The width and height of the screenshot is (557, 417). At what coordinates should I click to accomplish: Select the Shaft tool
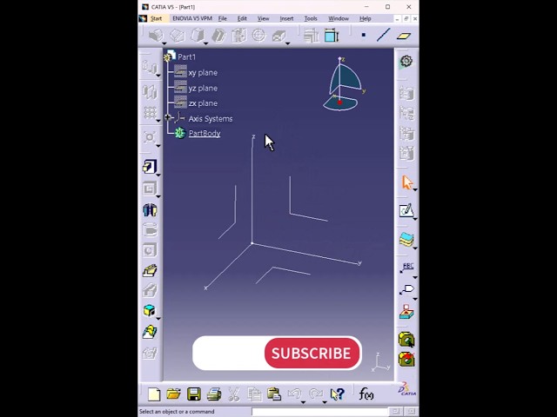tap(150, 210)
